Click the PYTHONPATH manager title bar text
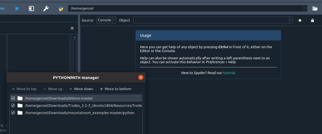The width and height of the screenshot is (322, 134). (x=76, y=78)
